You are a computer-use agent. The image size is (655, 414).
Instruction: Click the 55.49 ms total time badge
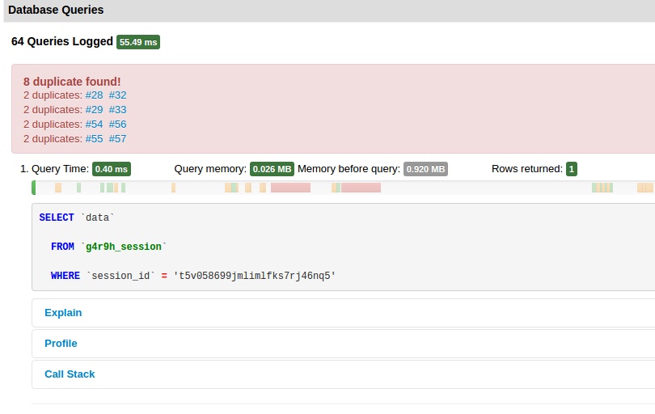click(138, 42)
